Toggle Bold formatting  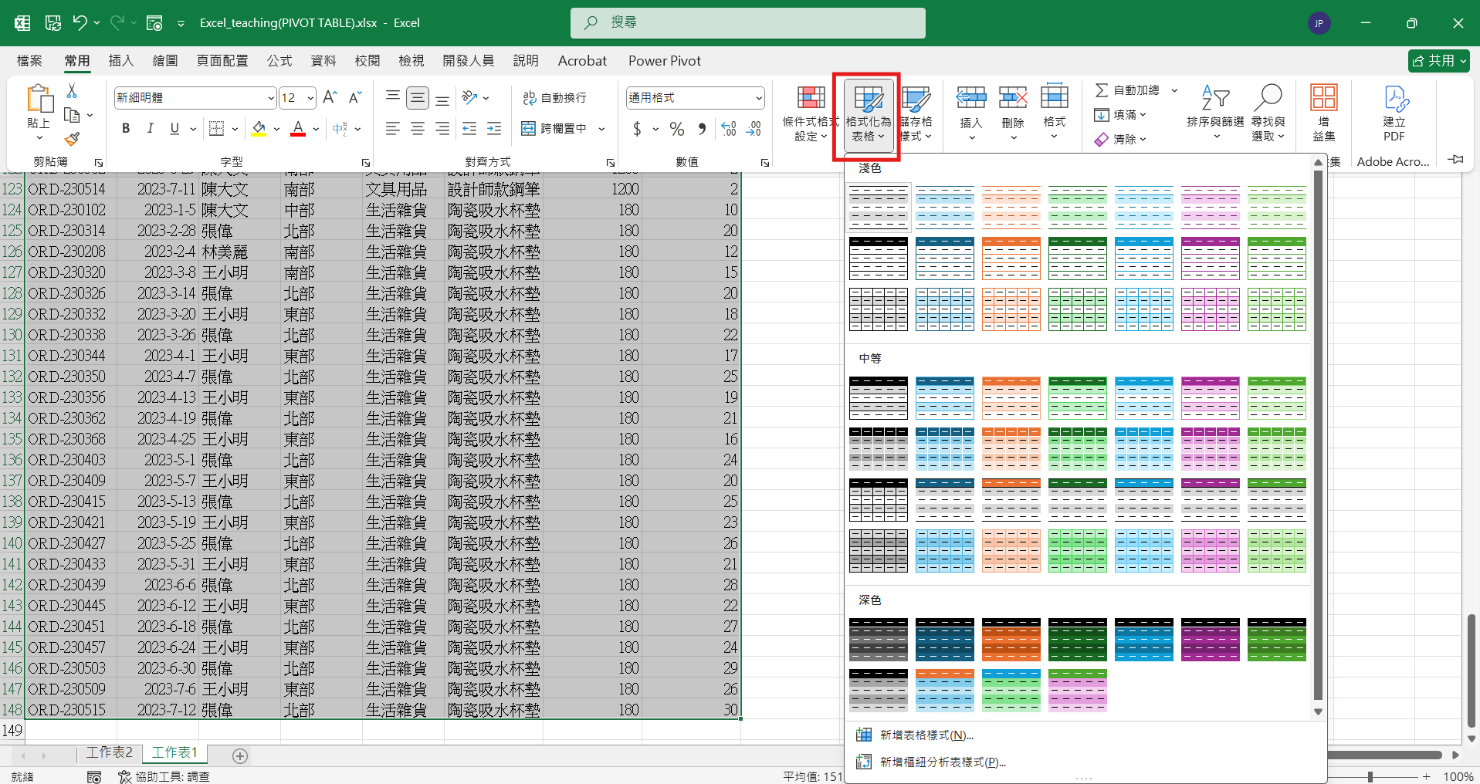126,129
